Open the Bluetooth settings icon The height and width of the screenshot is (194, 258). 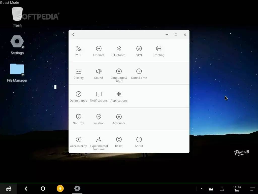[x=119, y=51]
